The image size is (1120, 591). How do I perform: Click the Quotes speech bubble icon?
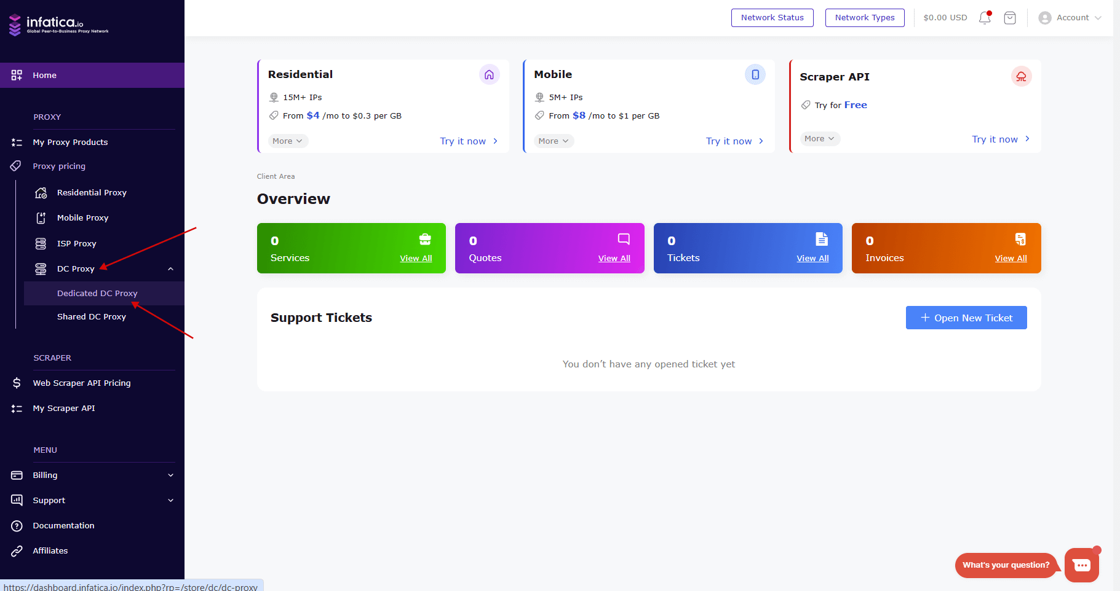(x=624, y=239)
